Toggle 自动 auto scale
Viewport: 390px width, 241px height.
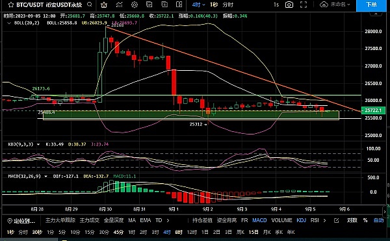pyautogui.click(x=378, y=220)
